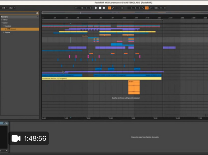Select the purple clip beyond the arrangement end

click(x=169, y=48)
